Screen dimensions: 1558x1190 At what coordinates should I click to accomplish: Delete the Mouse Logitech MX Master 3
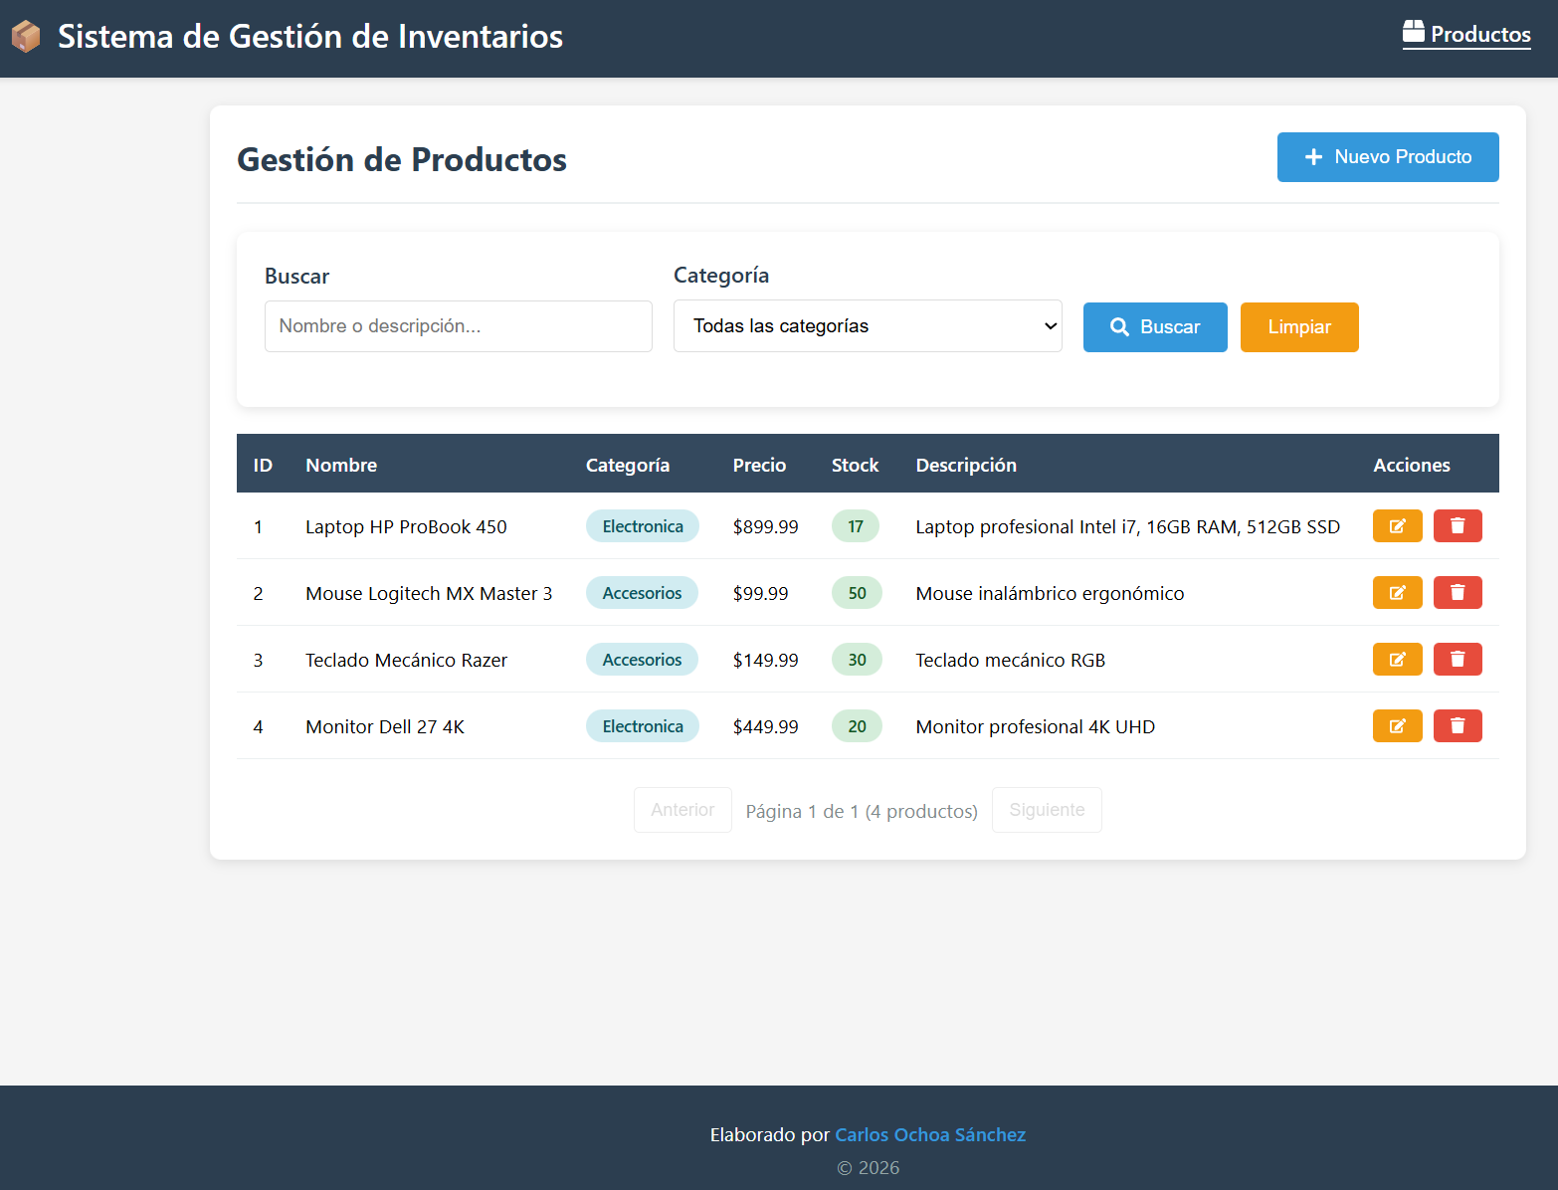pos(1457,593)
